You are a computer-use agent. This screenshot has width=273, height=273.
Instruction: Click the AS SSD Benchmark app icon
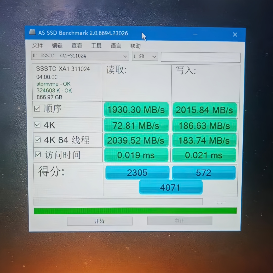tap(32, 32)
